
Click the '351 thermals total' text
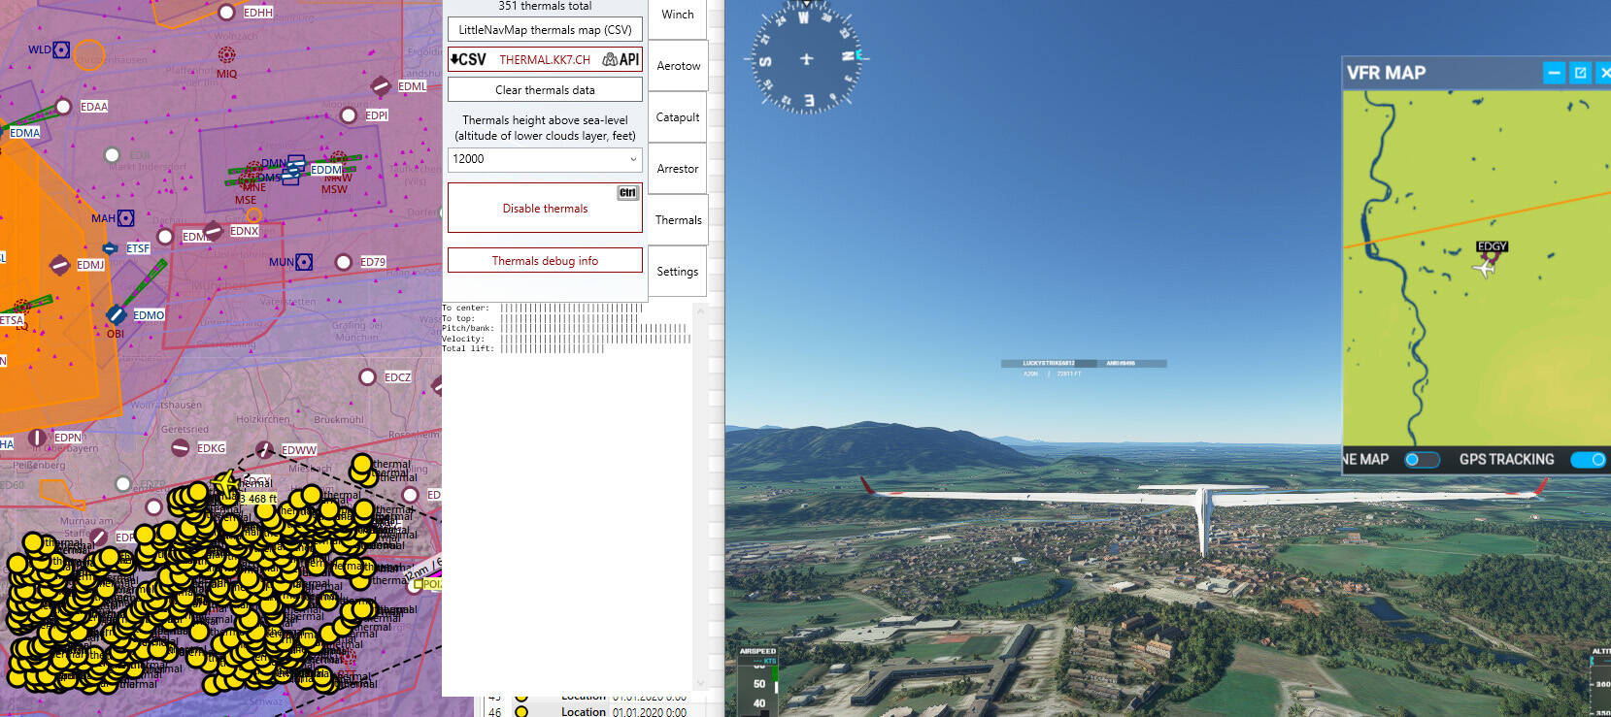[545, 6]
